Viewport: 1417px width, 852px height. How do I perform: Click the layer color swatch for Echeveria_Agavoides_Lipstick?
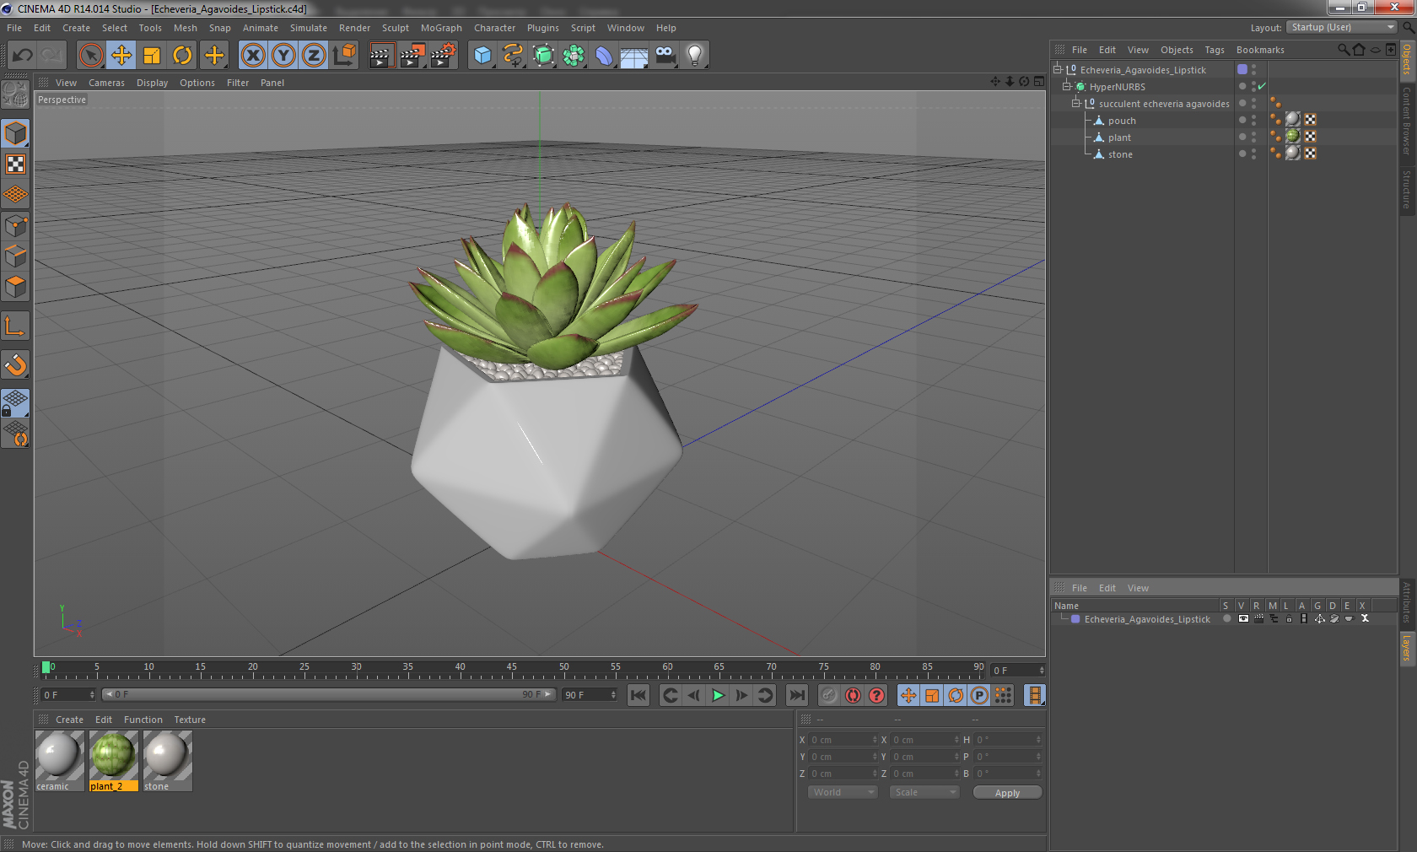click(1075, 619)
